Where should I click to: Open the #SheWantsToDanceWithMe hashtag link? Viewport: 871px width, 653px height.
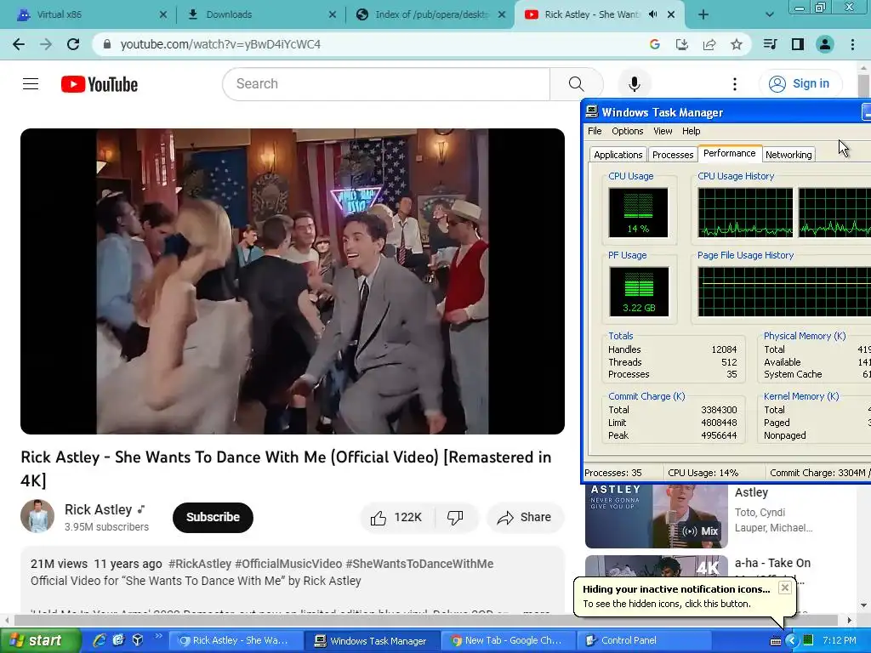pos(419,564)
